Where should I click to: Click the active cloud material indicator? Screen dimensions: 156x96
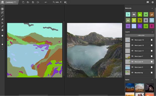point(2,9)
